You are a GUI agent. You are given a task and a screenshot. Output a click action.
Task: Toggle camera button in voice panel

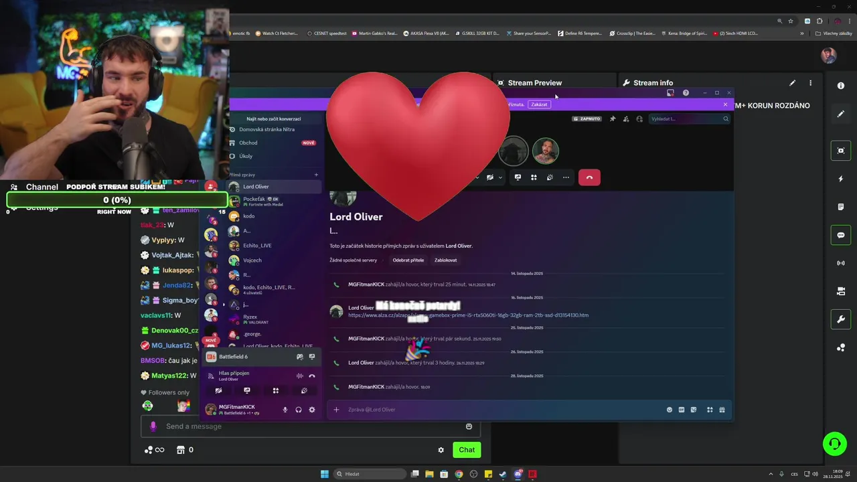coord(218,391)
